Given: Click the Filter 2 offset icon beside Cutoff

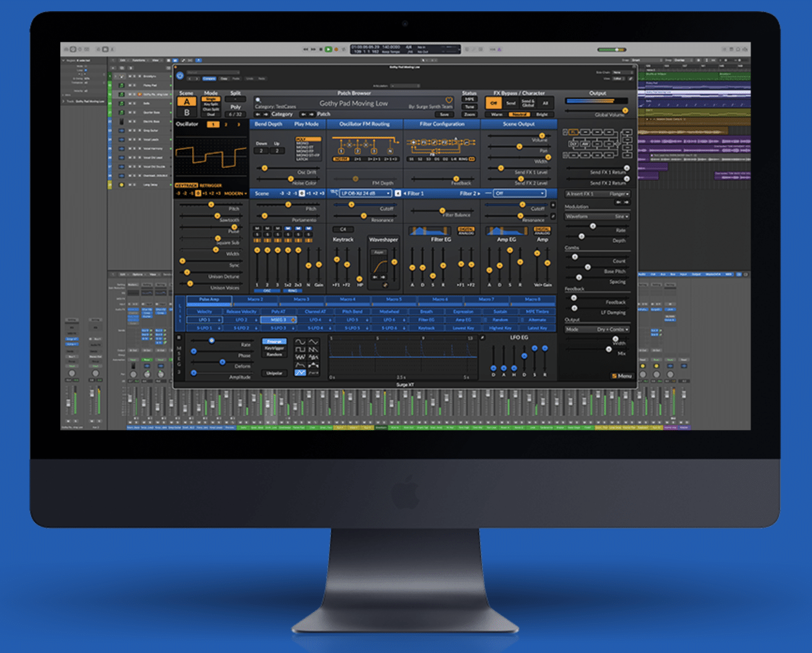Looking at the screenshot, I should tap(553, 205).
